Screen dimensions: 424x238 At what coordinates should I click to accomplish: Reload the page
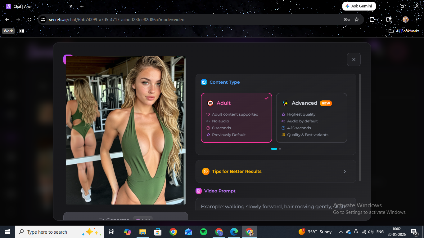(29, 20)
